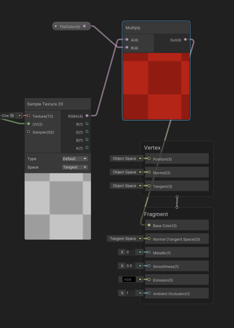The image size is (234, 328).
Task: Click the Emission(3) block row
Action: [x=177, y=280]
